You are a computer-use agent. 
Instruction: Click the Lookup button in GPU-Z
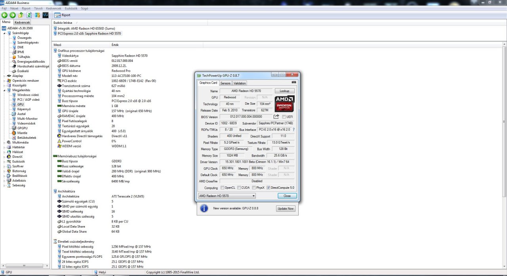click(x=285, y=91)
